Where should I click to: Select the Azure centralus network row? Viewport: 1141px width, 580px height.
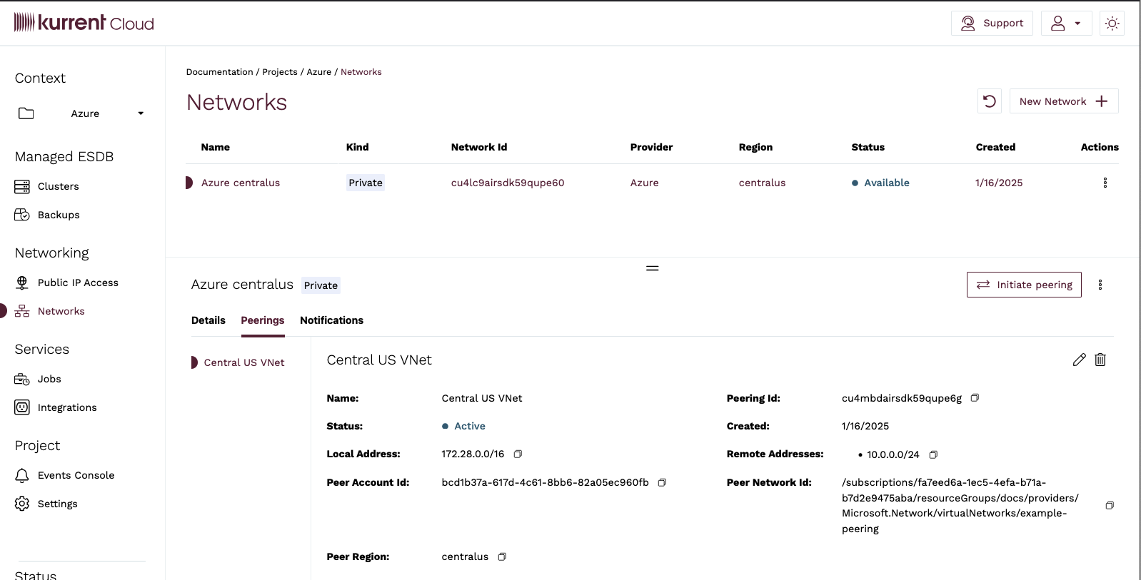(241, 183)
